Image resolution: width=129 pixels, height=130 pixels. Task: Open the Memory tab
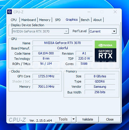pyautogui.click(x=45, y=20)
